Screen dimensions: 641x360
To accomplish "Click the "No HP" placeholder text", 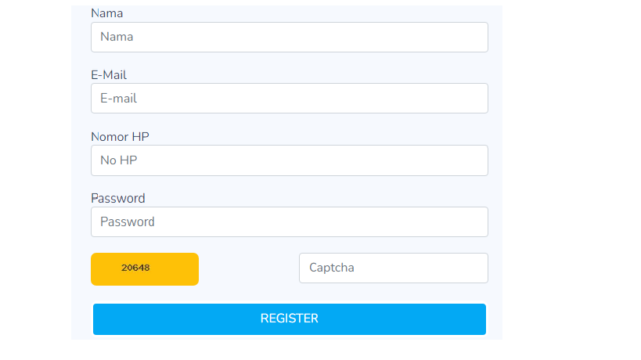I will point(119,160).
